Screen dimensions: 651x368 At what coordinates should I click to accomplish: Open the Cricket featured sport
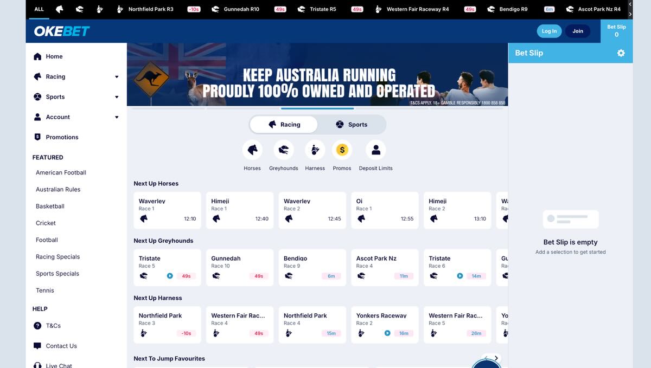pyautogui.click(x=46, y=223)
